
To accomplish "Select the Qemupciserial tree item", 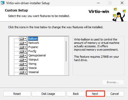I will (37, 55).
